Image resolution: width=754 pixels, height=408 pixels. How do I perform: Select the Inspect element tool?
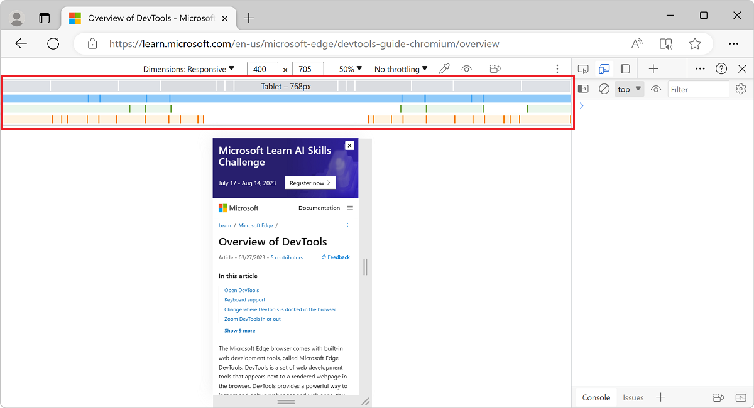click(582, 68)
